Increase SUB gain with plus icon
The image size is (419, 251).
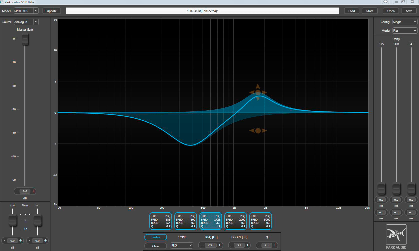pos(20,241)
